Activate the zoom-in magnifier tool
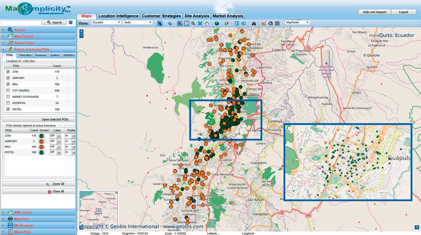This screenshot has height=235, width=421. 180,23
